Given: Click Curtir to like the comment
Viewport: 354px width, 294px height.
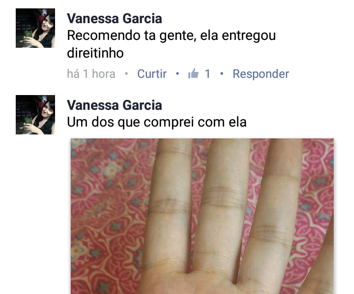Looking at the screenshot, I should pos(152,74).
